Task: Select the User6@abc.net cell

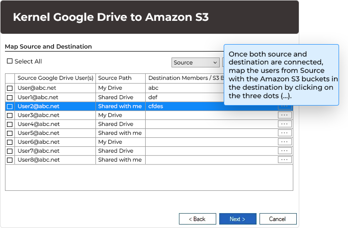Action: [55, 142]
